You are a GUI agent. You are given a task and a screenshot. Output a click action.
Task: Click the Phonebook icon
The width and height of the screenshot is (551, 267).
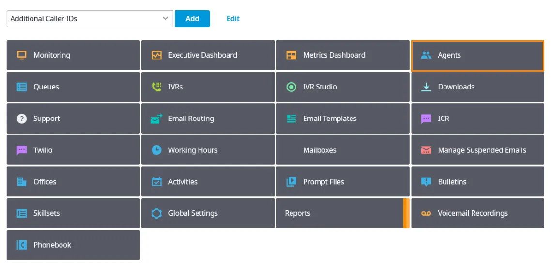[22, 245]
